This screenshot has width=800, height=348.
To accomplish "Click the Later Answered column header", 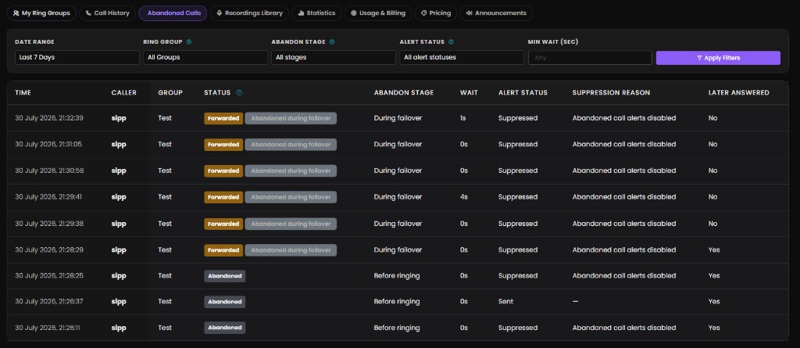I will pyautogui.click(x=739, y=92).
